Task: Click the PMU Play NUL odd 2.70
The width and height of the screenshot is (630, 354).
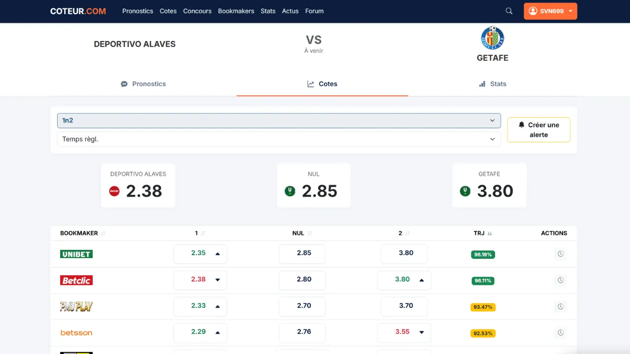Action: tap(302, 306)
